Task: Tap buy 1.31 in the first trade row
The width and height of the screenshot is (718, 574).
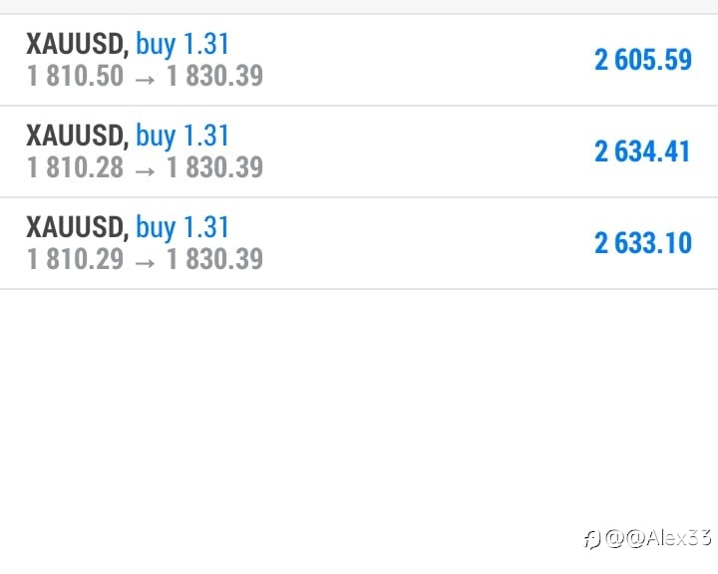Action: coord(182,45)
